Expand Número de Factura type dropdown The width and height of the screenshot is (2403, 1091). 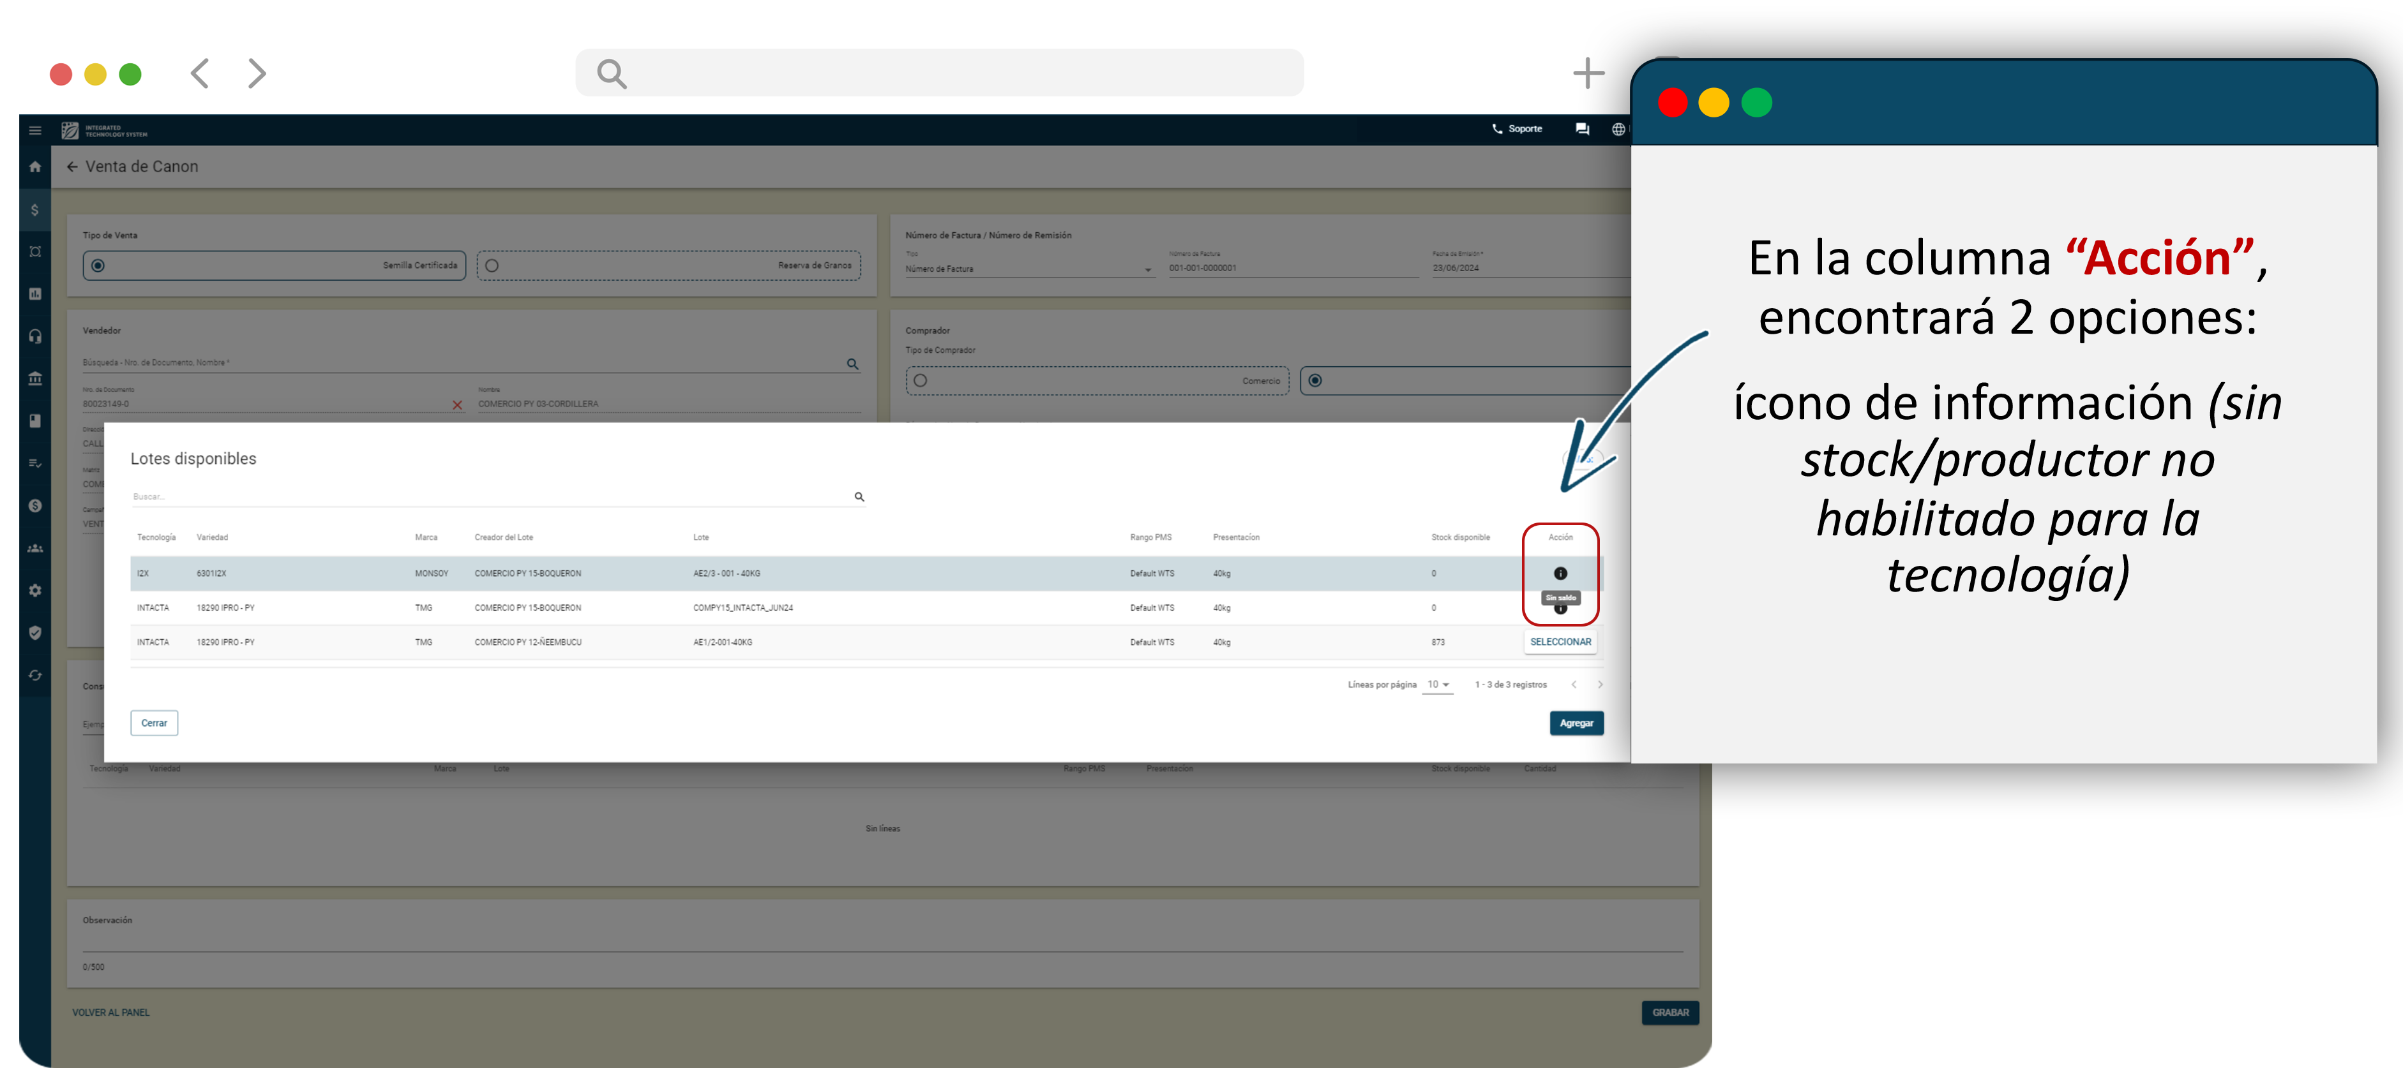pyautogui.click(x=1147, y=269)
